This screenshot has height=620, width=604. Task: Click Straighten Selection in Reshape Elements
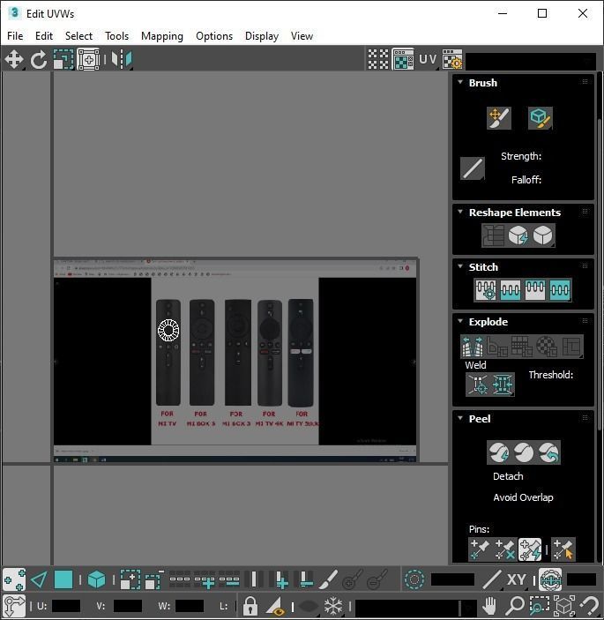pos(493,235)
